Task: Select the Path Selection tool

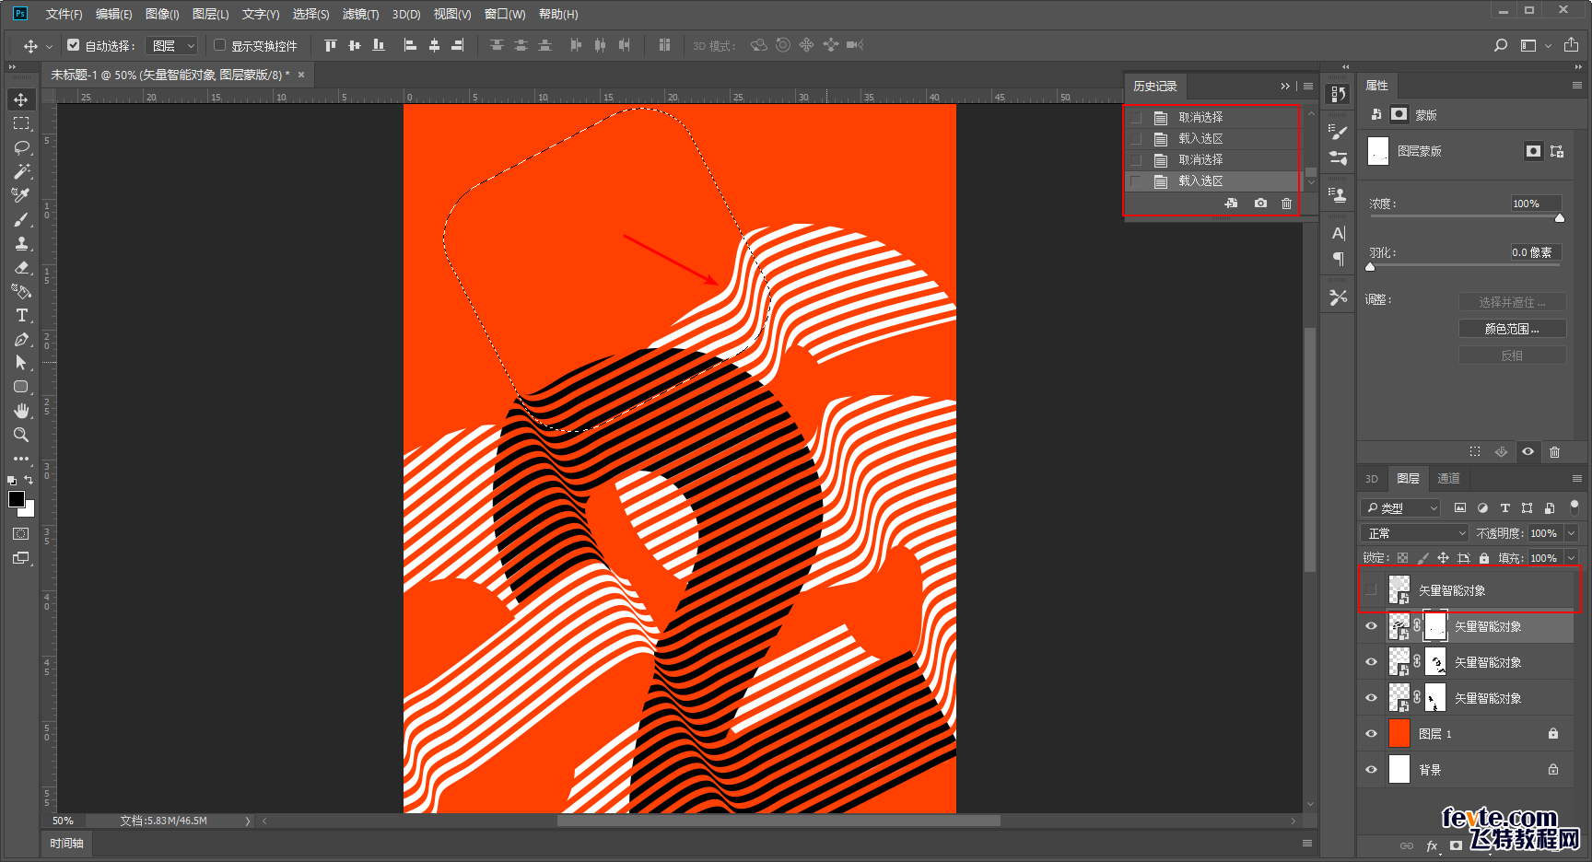Action: tap(21, 363)
